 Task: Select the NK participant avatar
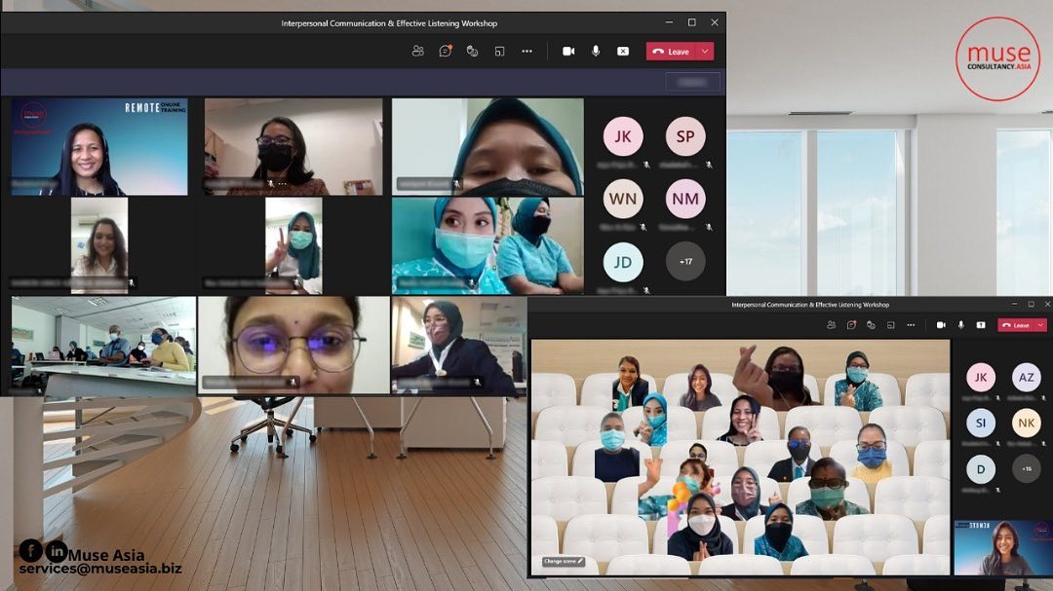(x=1026, y=423)
